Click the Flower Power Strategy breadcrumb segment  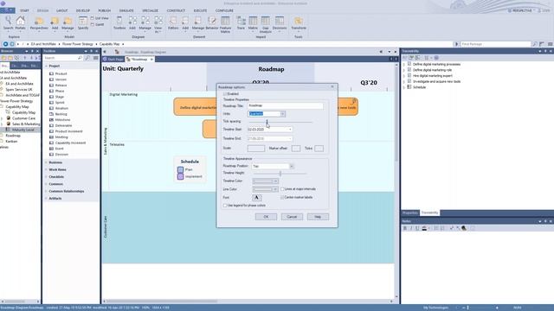pos(78,44)
